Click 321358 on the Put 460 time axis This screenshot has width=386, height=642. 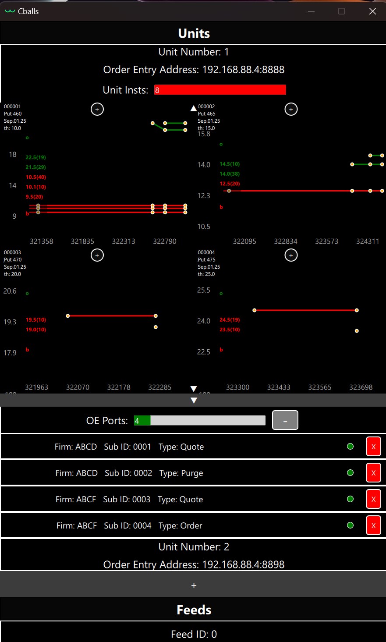click(41, 241)
